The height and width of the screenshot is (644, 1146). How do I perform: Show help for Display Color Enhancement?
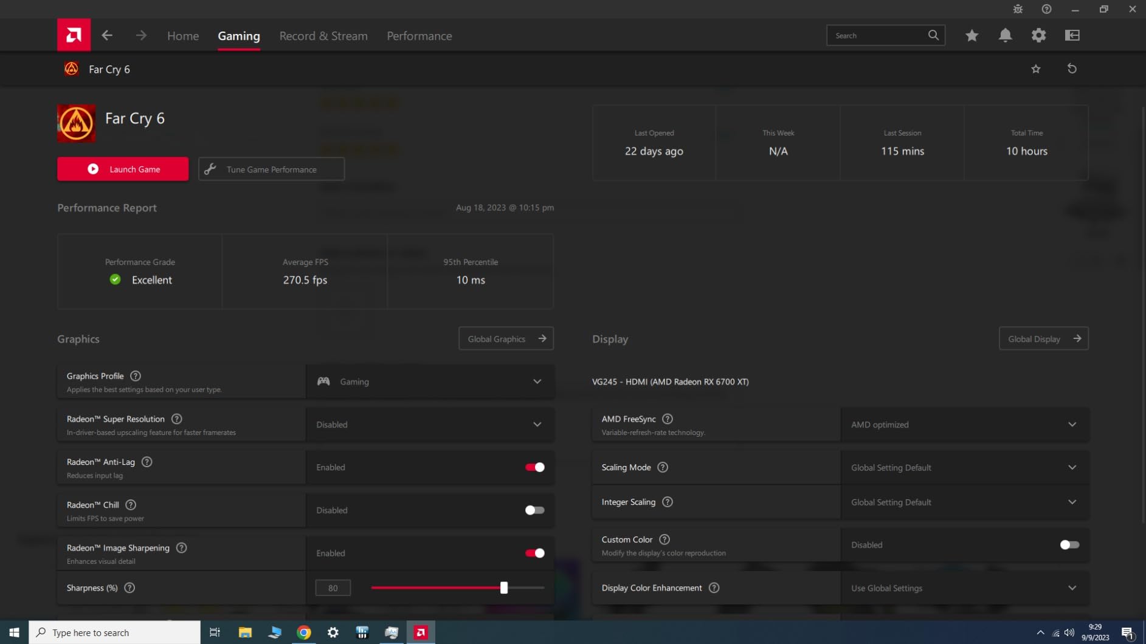714,587
